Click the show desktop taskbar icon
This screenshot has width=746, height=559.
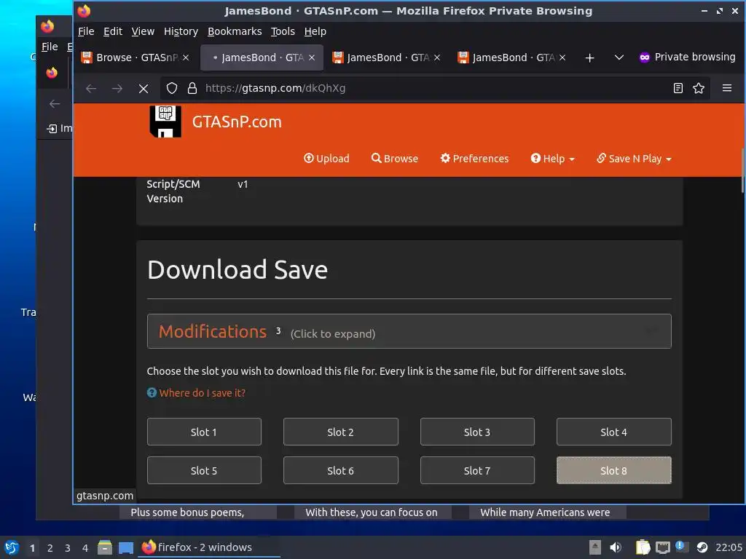point(126,548)
